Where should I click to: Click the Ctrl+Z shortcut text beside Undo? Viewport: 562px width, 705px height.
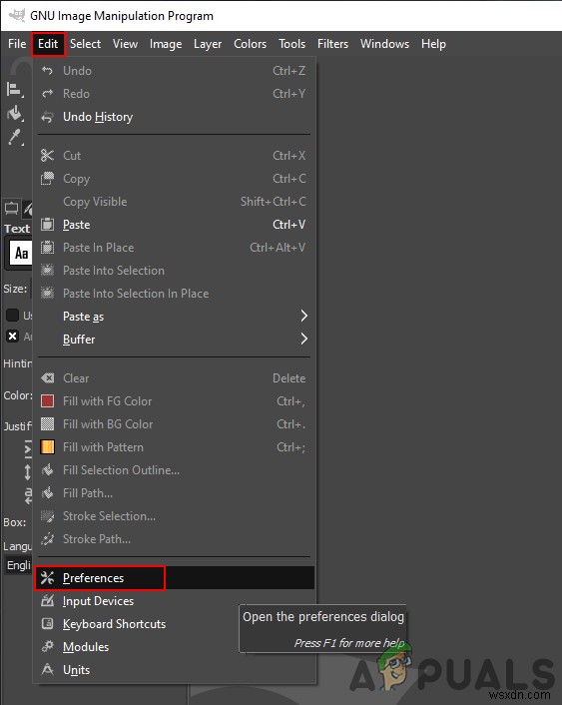pos(289,71)
